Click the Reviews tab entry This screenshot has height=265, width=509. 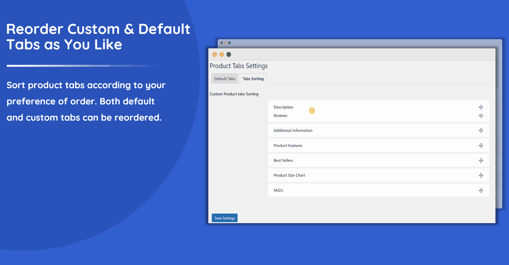(280, 116)
